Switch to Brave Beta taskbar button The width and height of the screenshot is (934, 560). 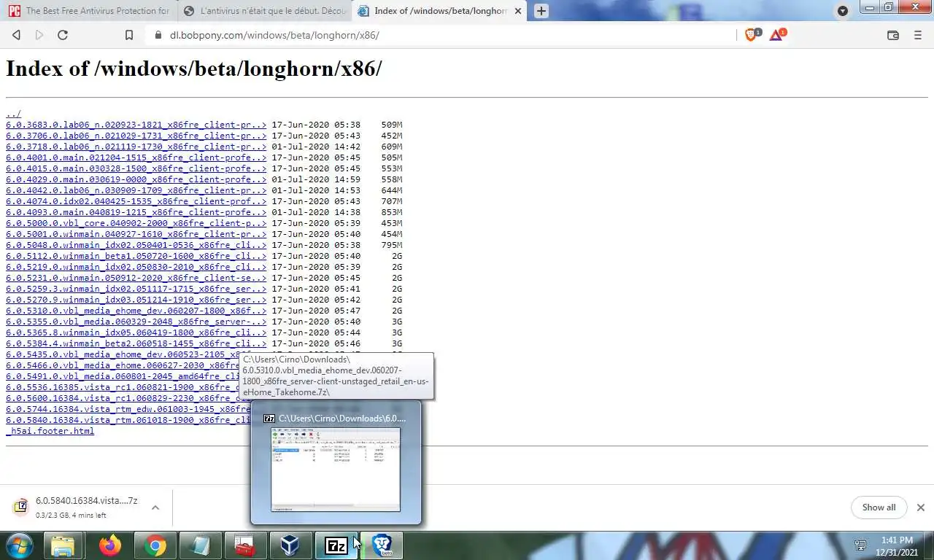click(x=382, y=545)
